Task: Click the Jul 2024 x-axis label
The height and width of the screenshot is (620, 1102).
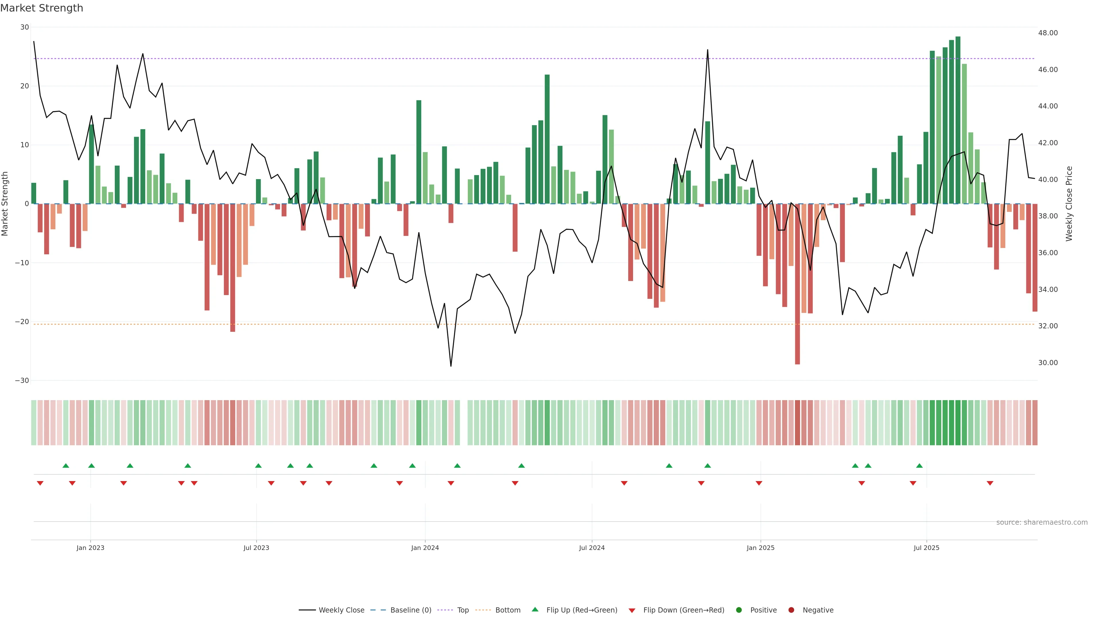Action: 592,548
